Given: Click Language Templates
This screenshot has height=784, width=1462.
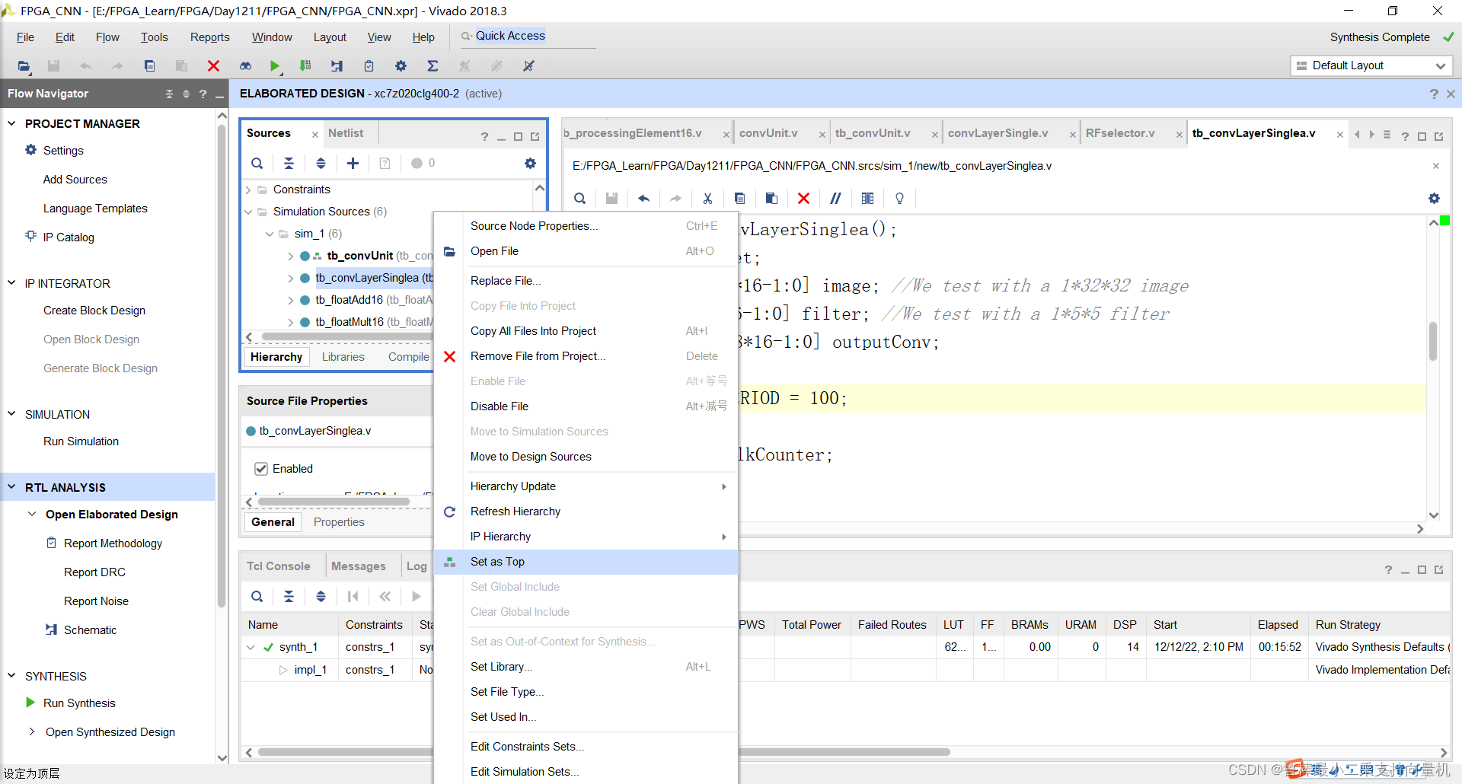Looking at the screenshot, I should pyautogui.click(x=95, y=209).
